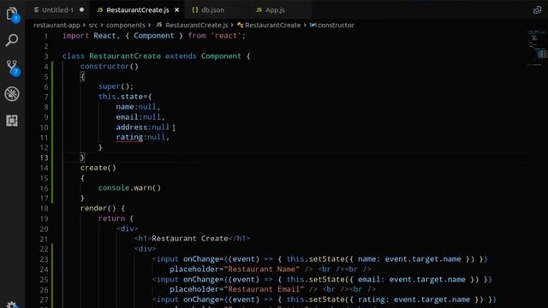Click 'this.state={' on line 7

click(125, 97)
